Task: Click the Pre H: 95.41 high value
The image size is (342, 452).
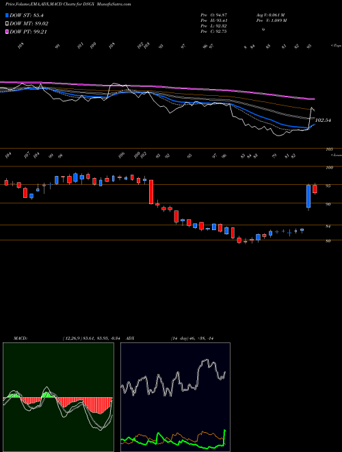Action: pyautogui.click(x=213, y=21)
